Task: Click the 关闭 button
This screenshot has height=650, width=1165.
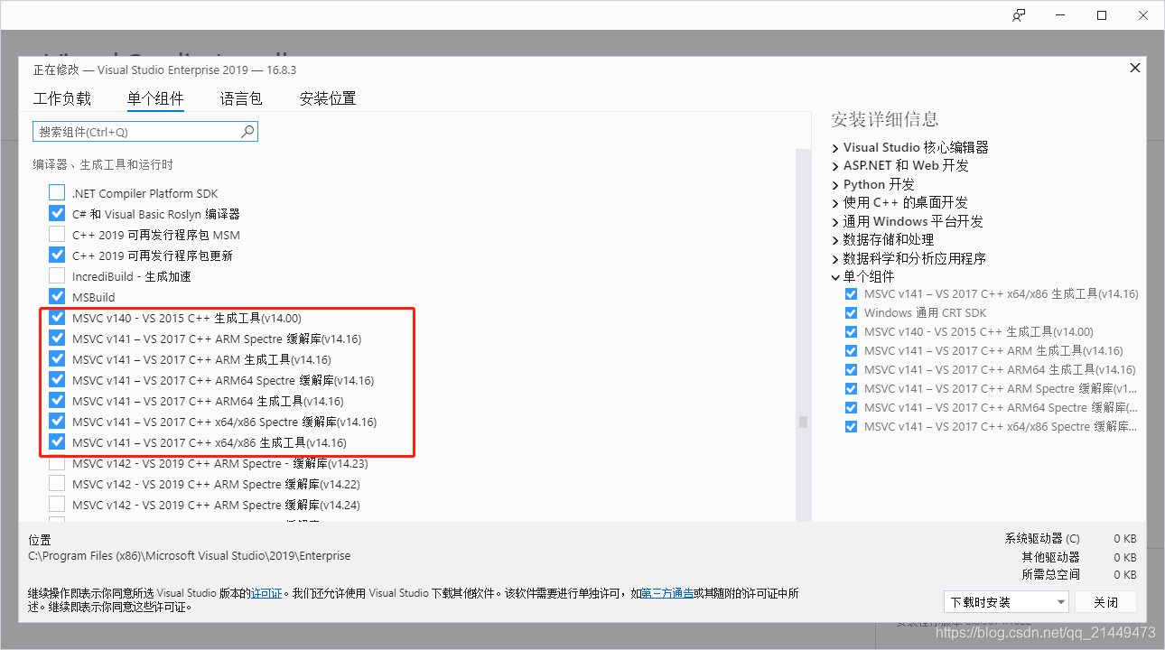Action: (1105, 602)
